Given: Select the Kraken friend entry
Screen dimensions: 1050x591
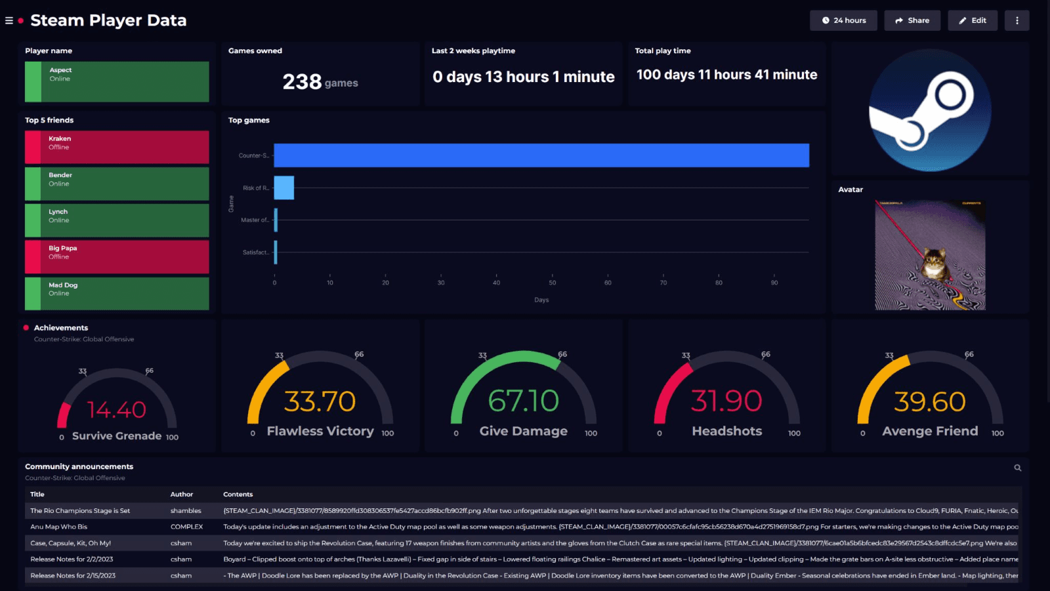Looking at the screenshot, I should (116, 147).
